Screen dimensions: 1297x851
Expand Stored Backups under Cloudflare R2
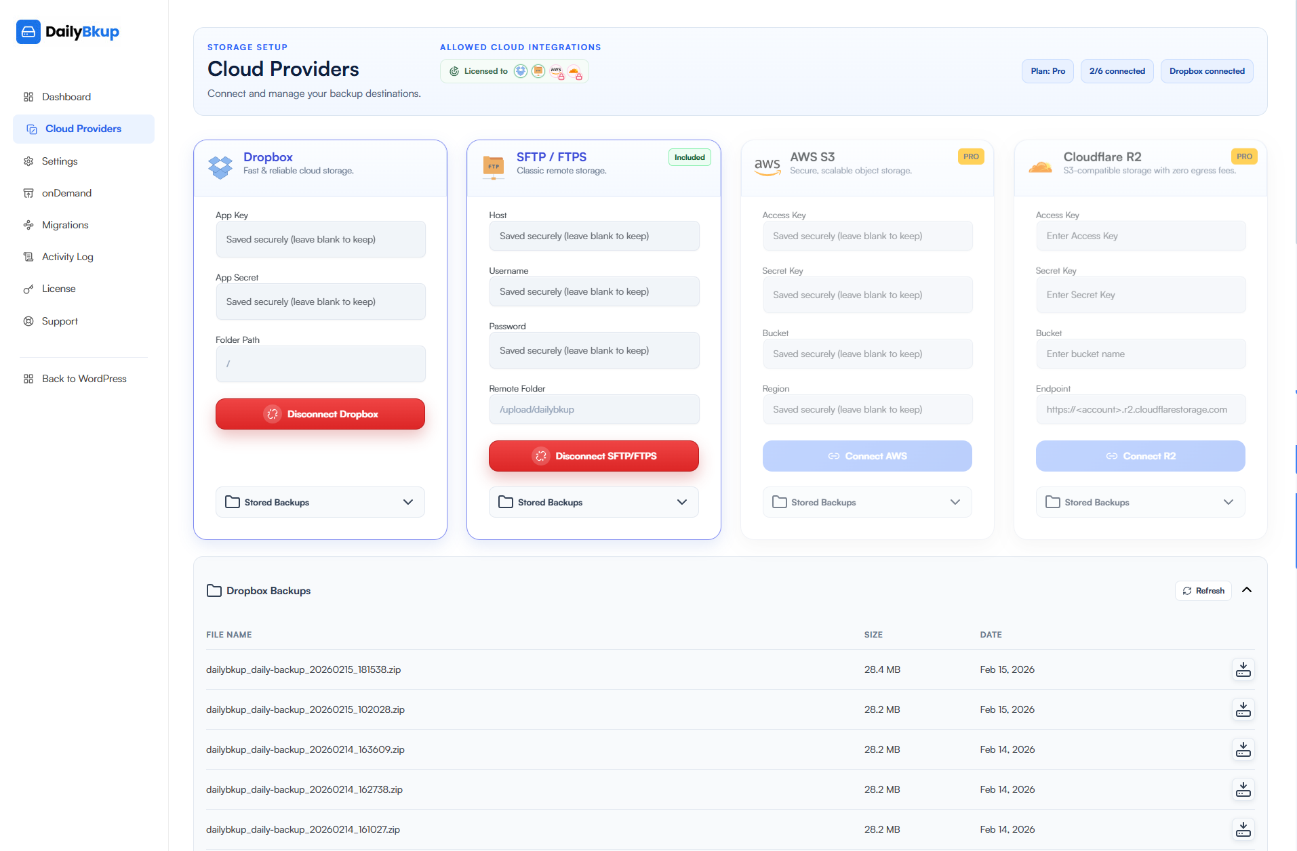coord(1140,502)
